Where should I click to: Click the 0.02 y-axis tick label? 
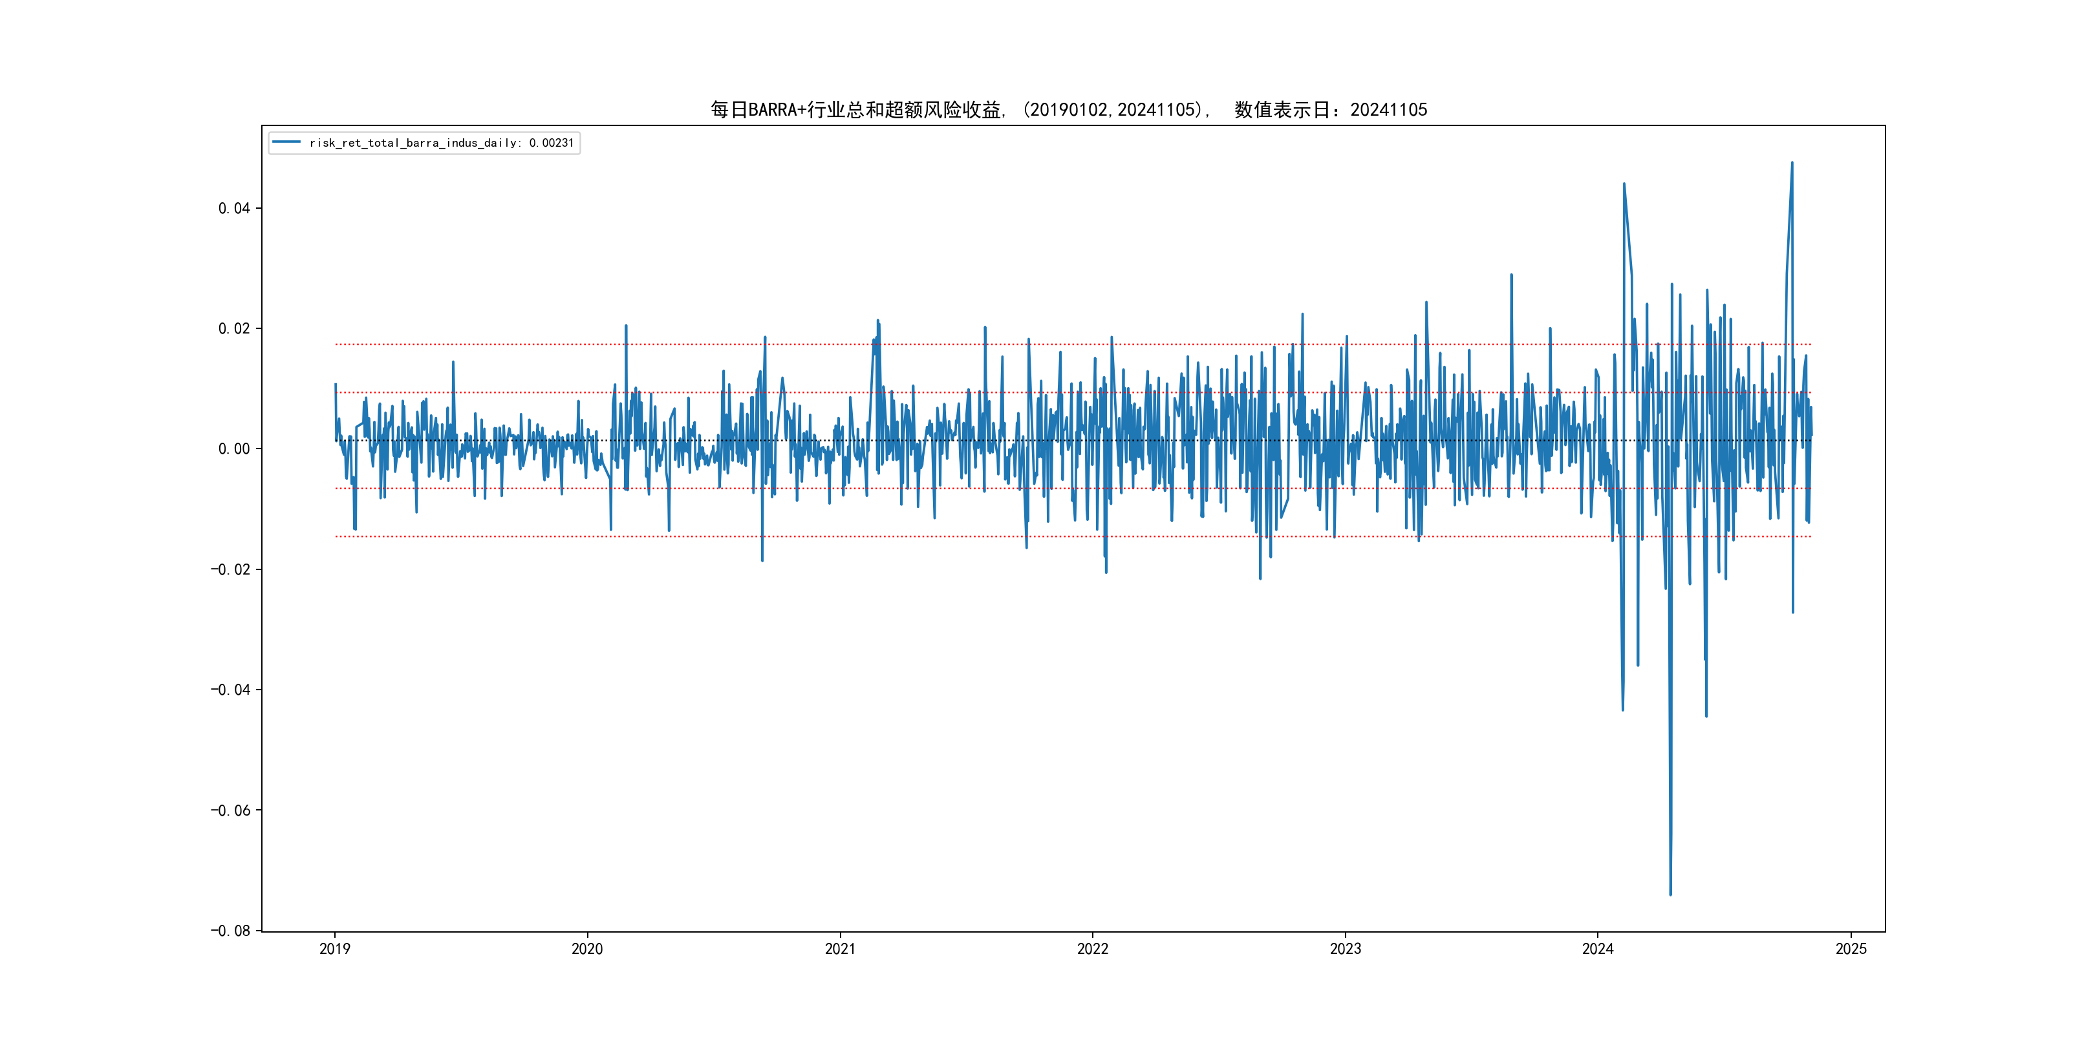coord(234,328)
